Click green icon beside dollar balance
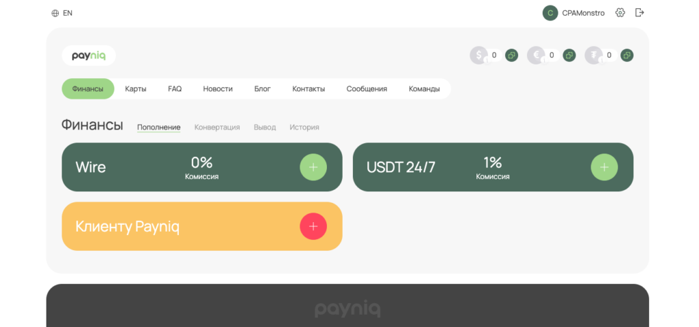 512,56
